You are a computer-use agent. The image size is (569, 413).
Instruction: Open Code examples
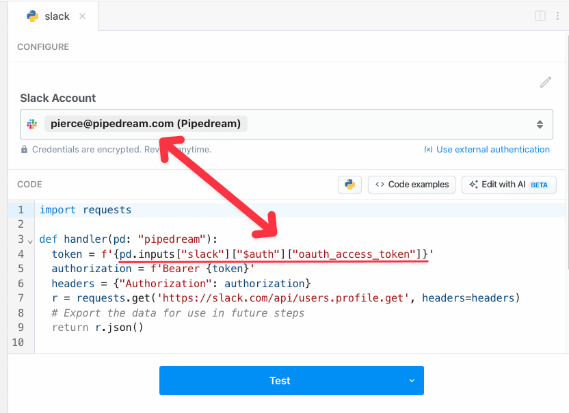pos(412,185)
